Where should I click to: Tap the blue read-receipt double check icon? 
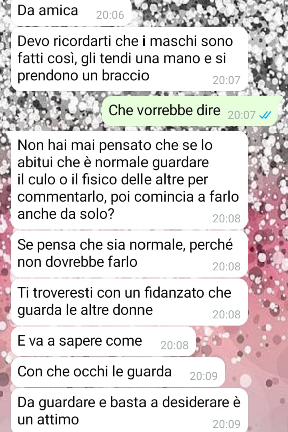point(265,115)
